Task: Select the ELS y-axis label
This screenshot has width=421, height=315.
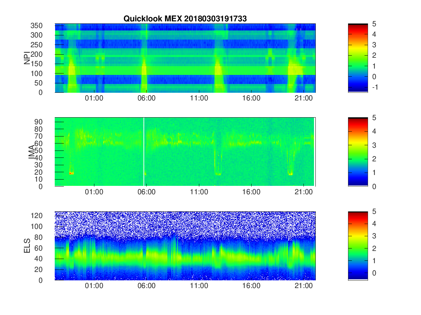Action: 27,246
